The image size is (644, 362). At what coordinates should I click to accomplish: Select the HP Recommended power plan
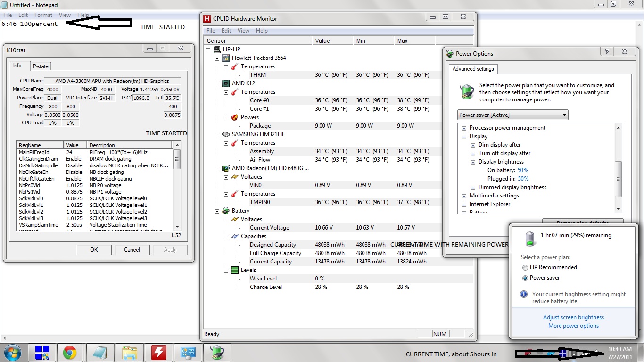tap(525, 267)
